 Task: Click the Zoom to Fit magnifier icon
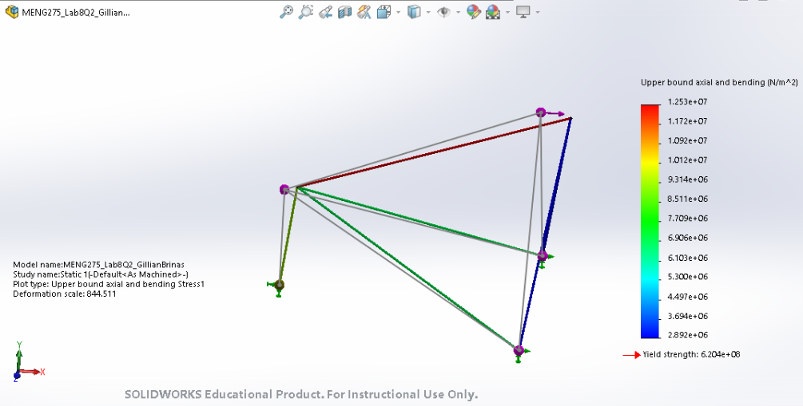pos(286,12)
